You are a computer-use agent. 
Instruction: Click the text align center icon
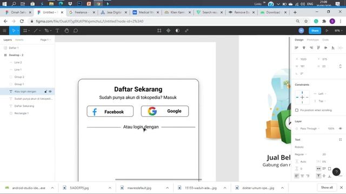302,176
